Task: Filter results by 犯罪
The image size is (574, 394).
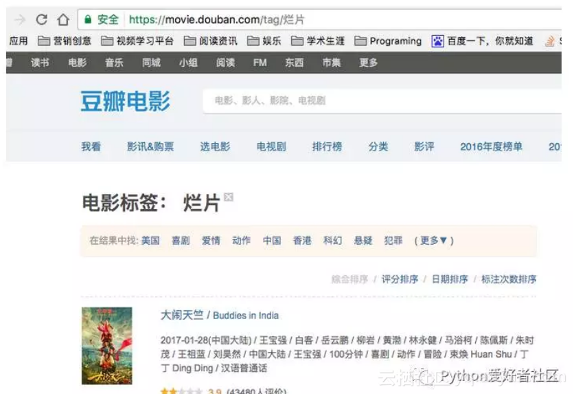Action: click(x=393, y=241)
